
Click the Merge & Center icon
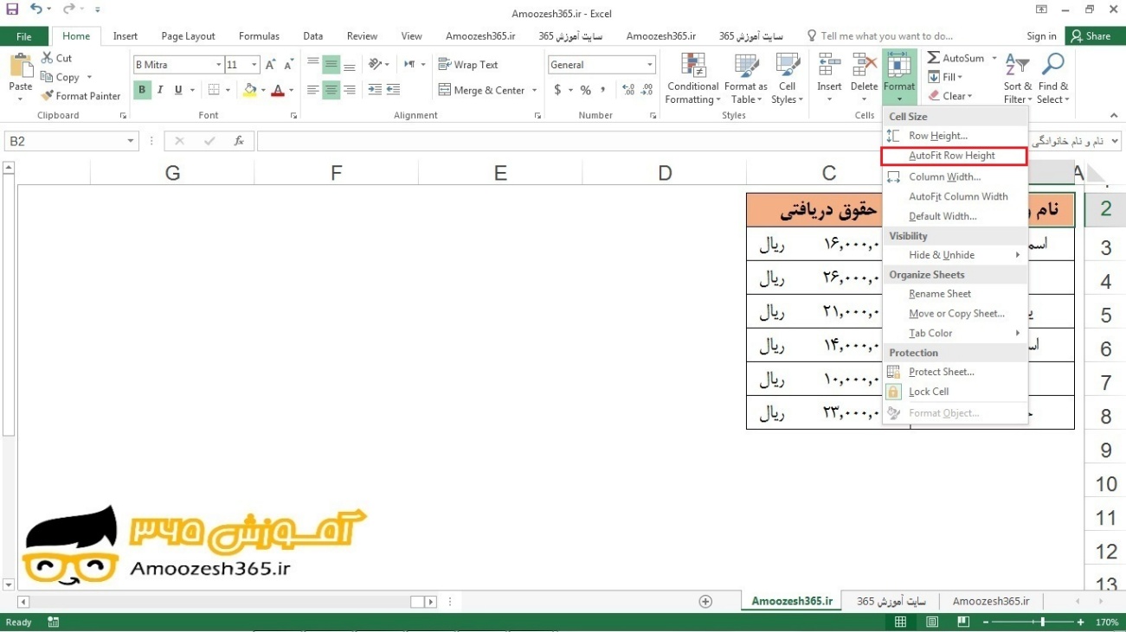coord(445,90)
